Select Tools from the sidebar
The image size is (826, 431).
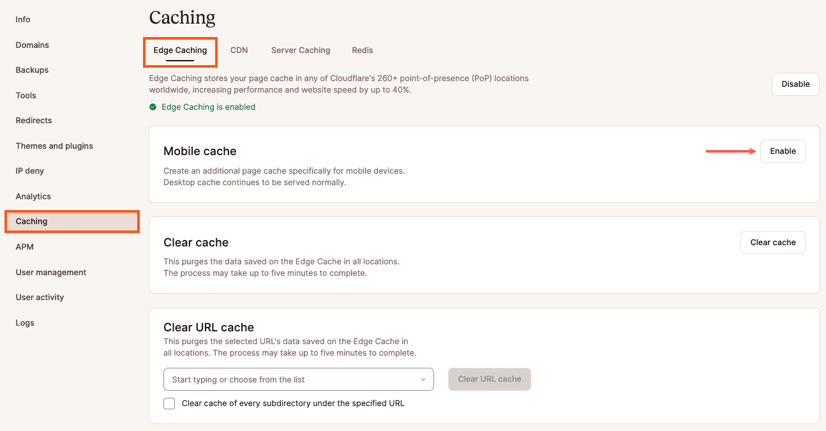(26, 95)
